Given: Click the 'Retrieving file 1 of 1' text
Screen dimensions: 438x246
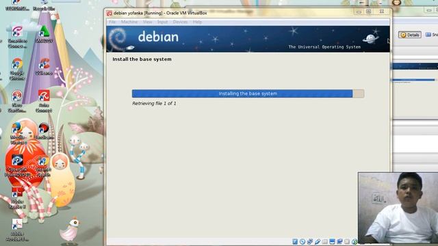Looking at the screenshot, I should [x=154, y=103].
